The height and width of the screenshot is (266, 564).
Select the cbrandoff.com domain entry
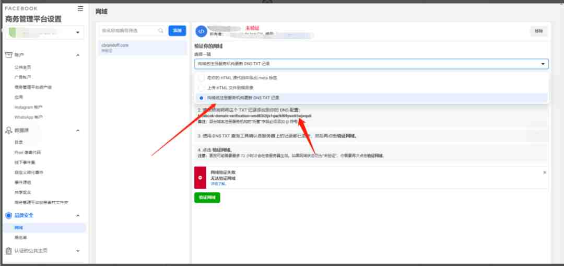coord(143,48)
